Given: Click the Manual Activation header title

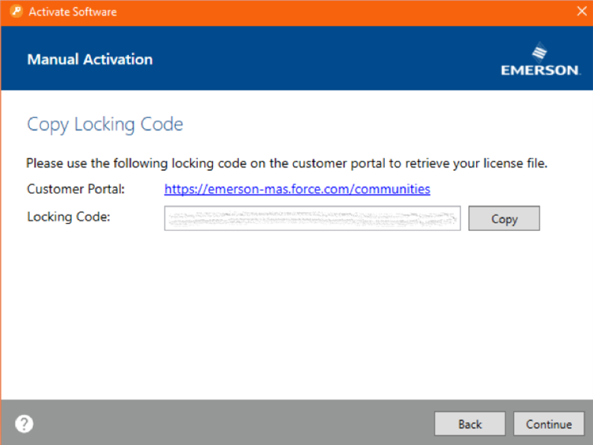Looking at the screenshot, I should (x=90, y=60).
